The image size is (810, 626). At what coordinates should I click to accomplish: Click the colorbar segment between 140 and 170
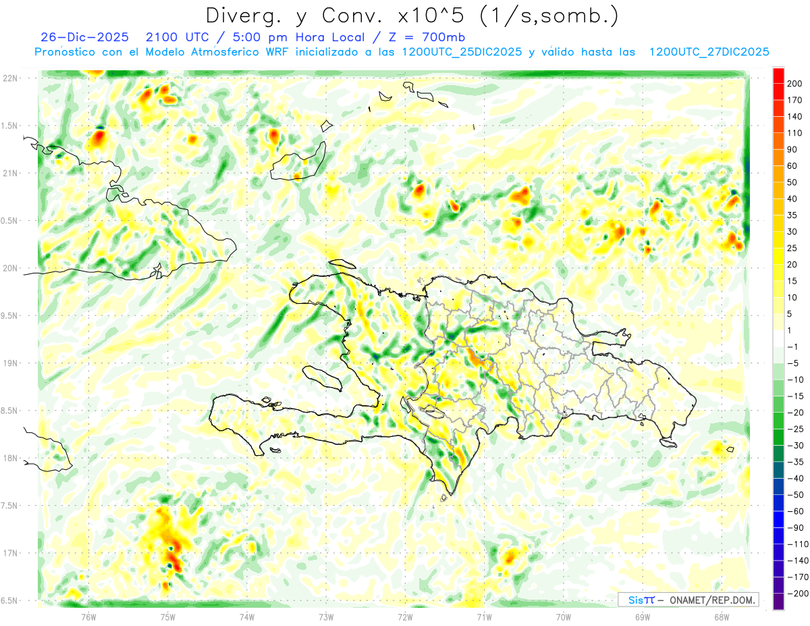pos(779,108)
